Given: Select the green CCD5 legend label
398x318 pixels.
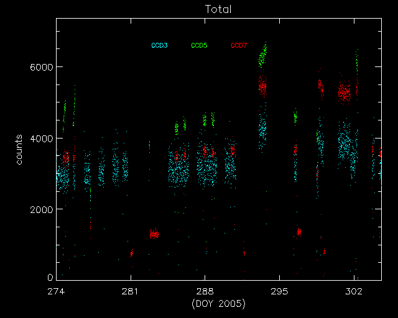Looking at the screenshot, I should click(199, 46).
